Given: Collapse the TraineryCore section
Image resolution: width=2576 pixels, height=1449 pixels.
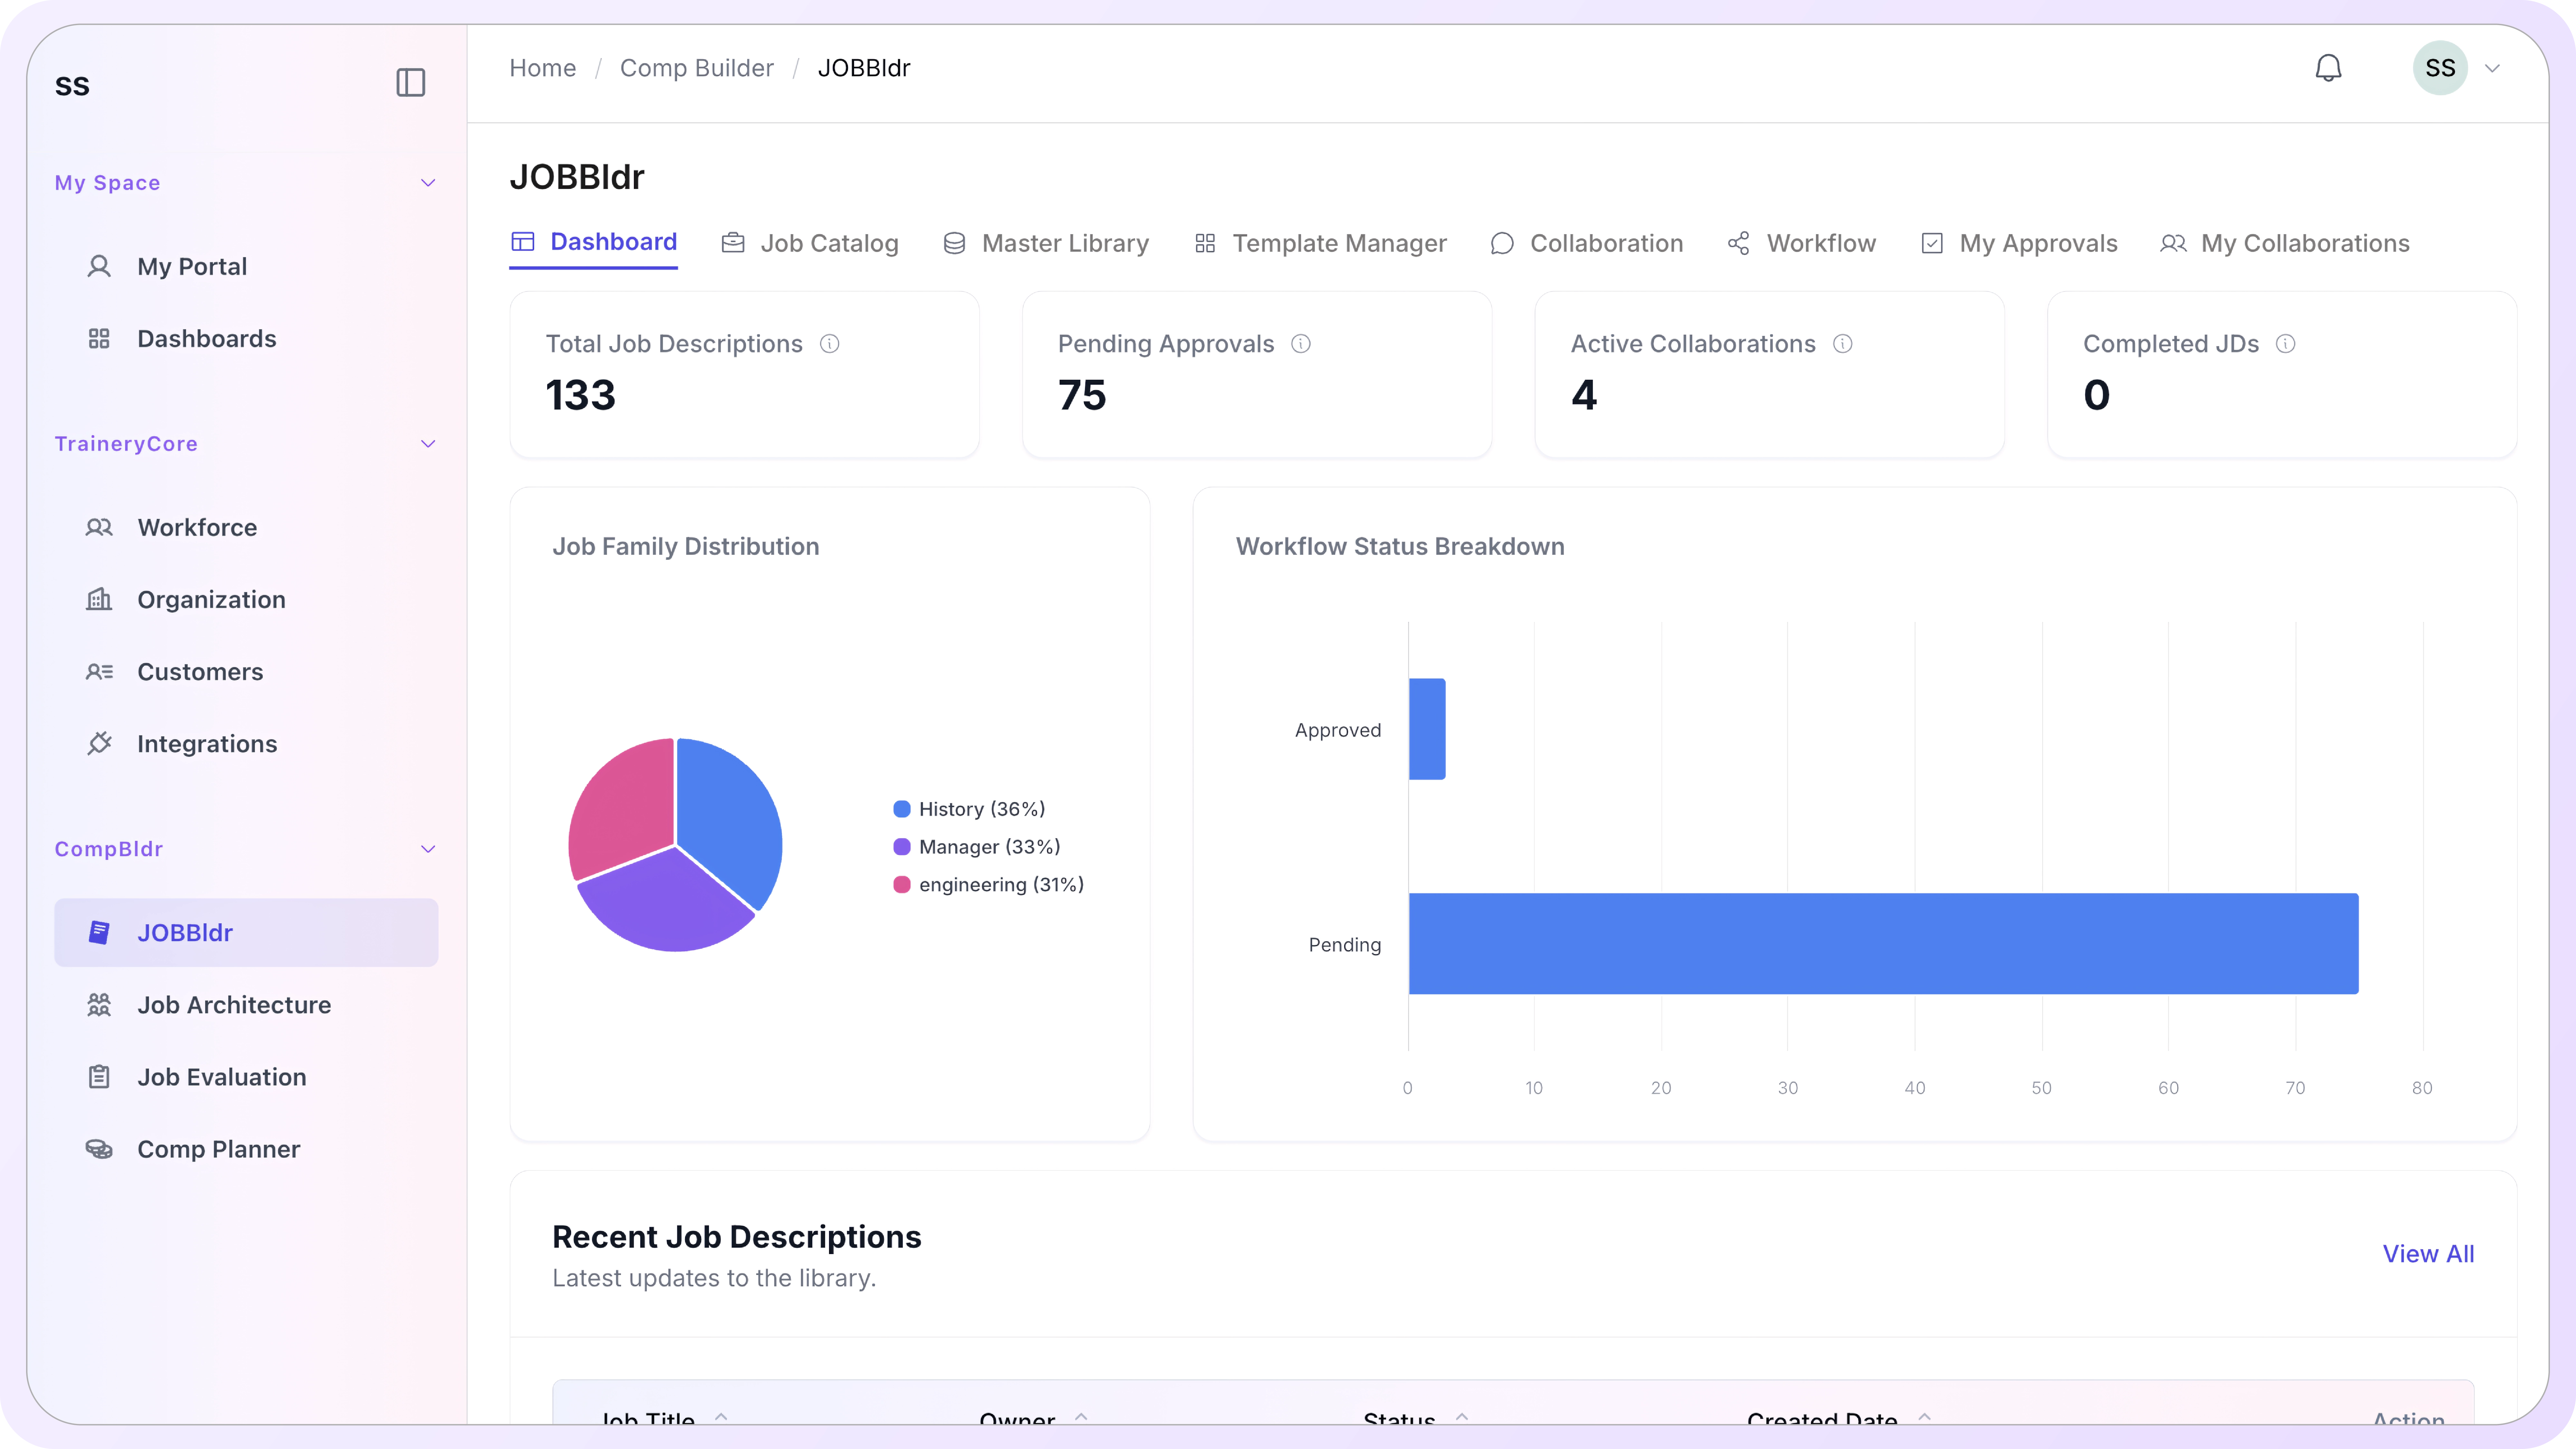Looking at the screenshot, I should (x=428, y=444).
